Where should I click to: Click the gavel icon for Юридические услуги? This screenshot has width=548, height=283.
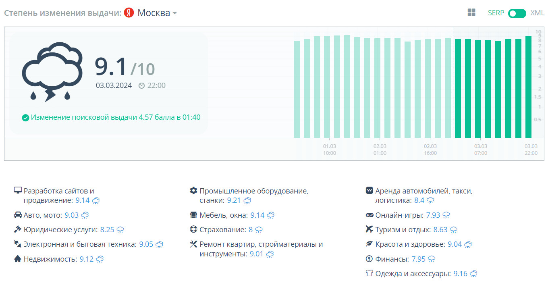tap(18, 229)
